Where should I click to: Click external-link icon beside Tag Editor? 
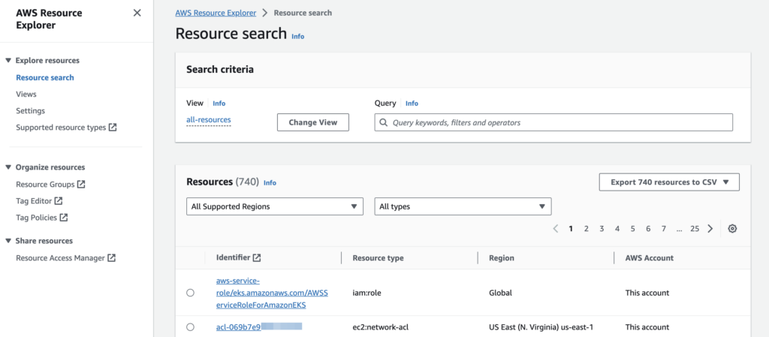click(x=59, y=201)
